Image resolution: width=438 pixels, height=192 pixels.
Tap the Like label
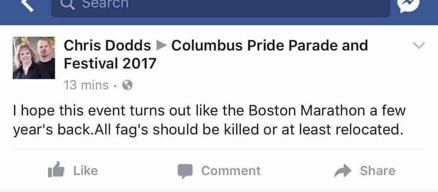(x=86, y=170)
